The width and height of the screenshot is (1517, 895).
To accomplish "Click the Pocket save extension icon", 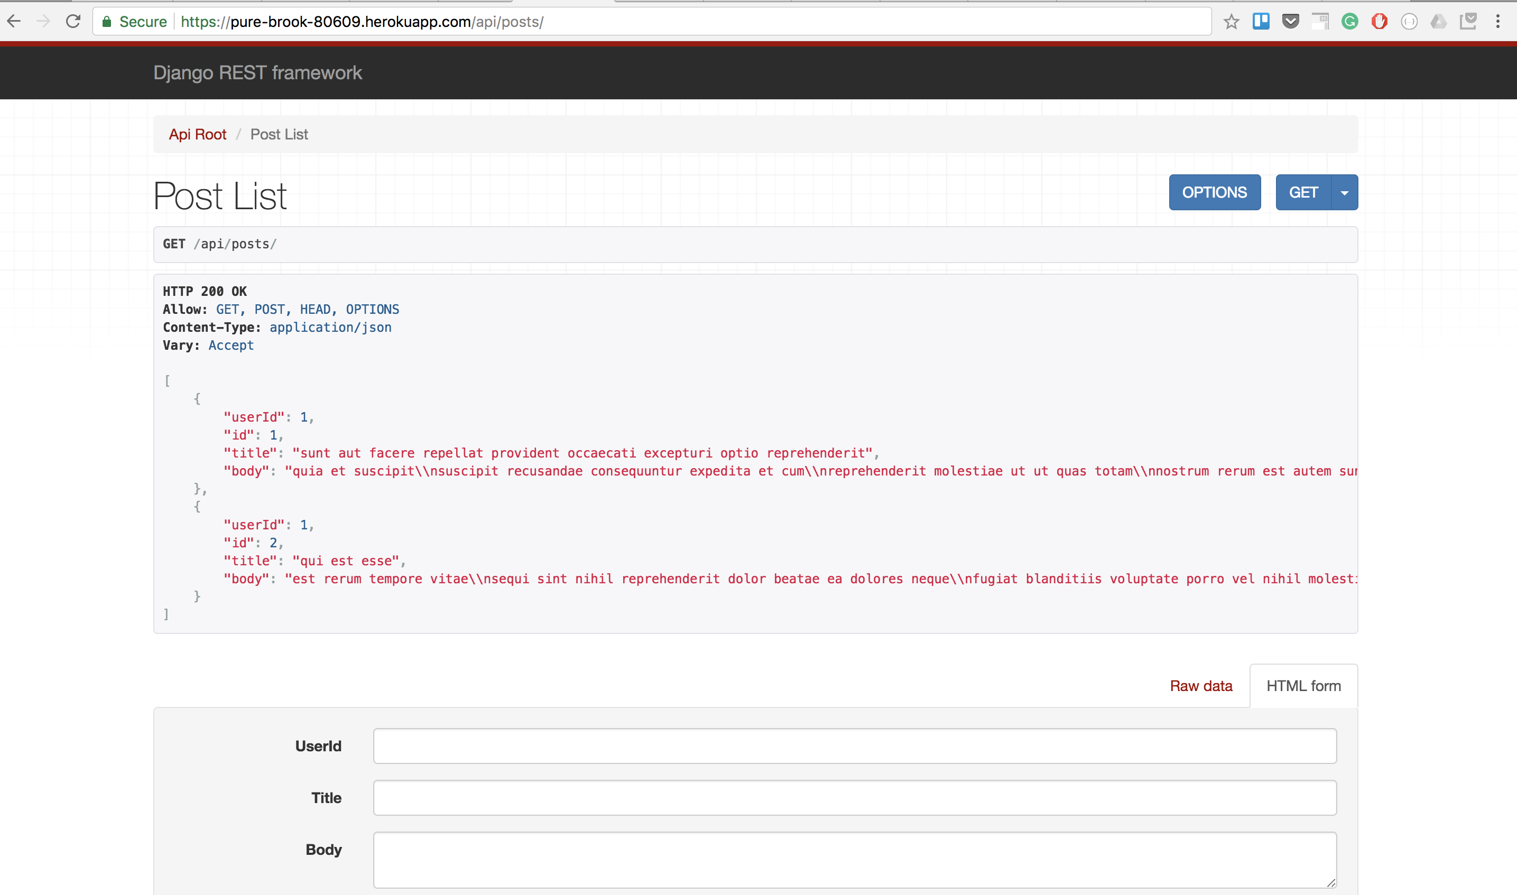I will (1290, 22).
